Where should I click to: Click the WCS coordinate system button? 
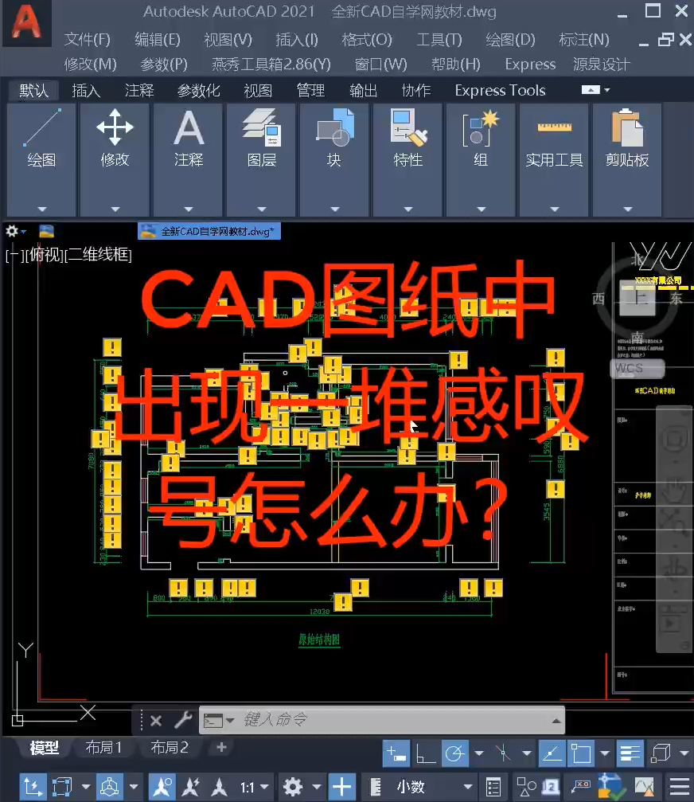(637, 368)
